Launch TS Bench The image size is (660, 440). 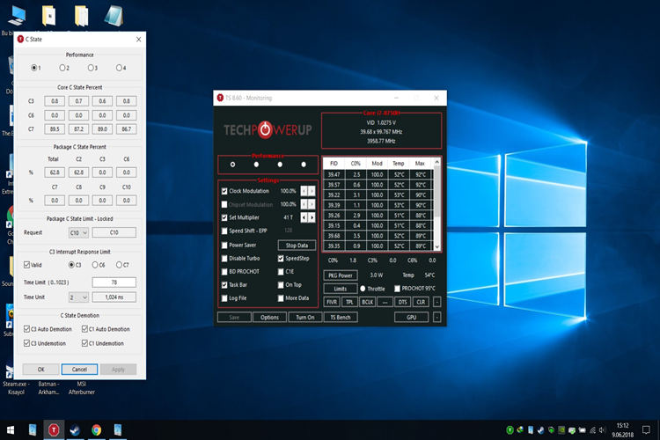341,318
